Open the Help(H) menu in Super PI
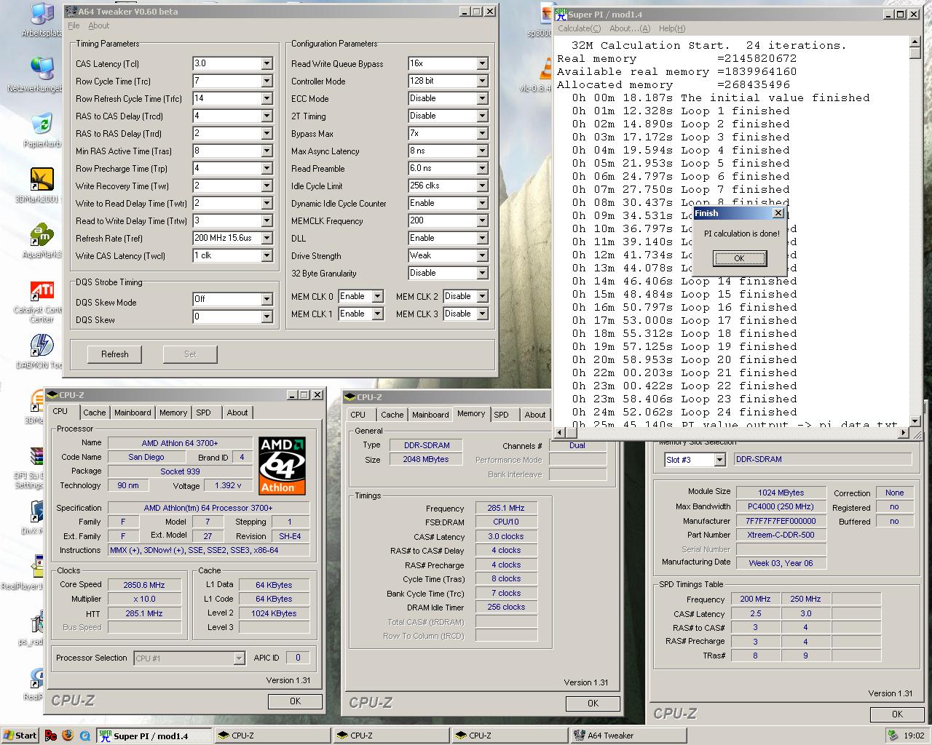 [671, 28]
